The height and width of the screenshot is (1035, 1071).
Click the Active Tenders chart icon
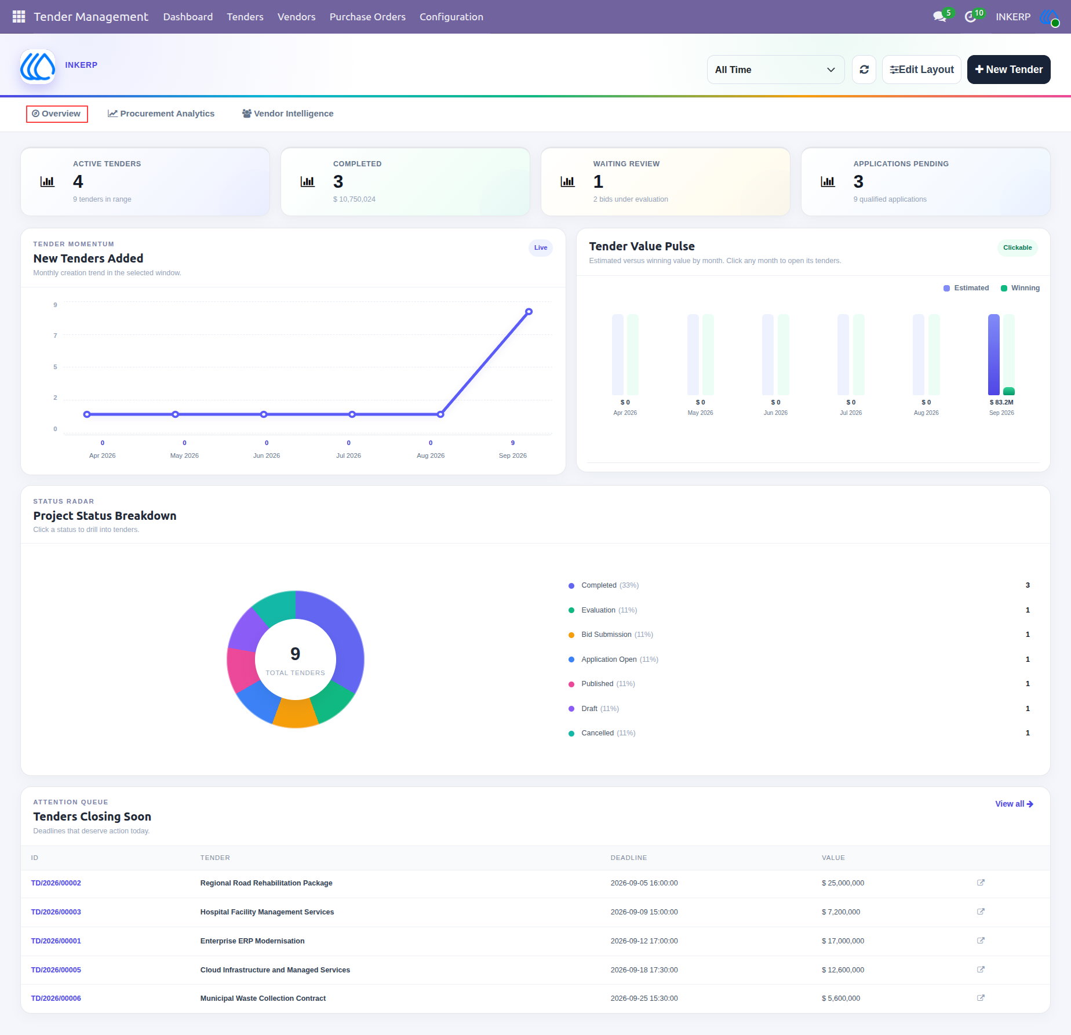(48, 181)
